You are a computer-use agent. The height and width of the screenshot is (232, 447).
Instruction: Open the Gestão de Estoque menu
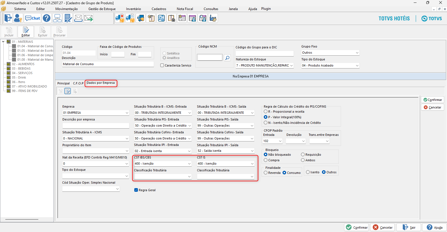coord(102,9)
